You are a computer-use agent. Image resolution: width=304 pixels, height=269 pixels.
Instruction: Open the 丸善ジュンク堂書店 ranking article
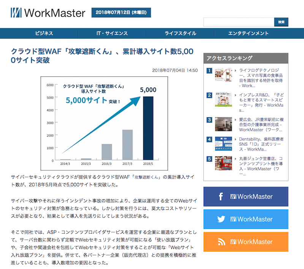[261, 166]
